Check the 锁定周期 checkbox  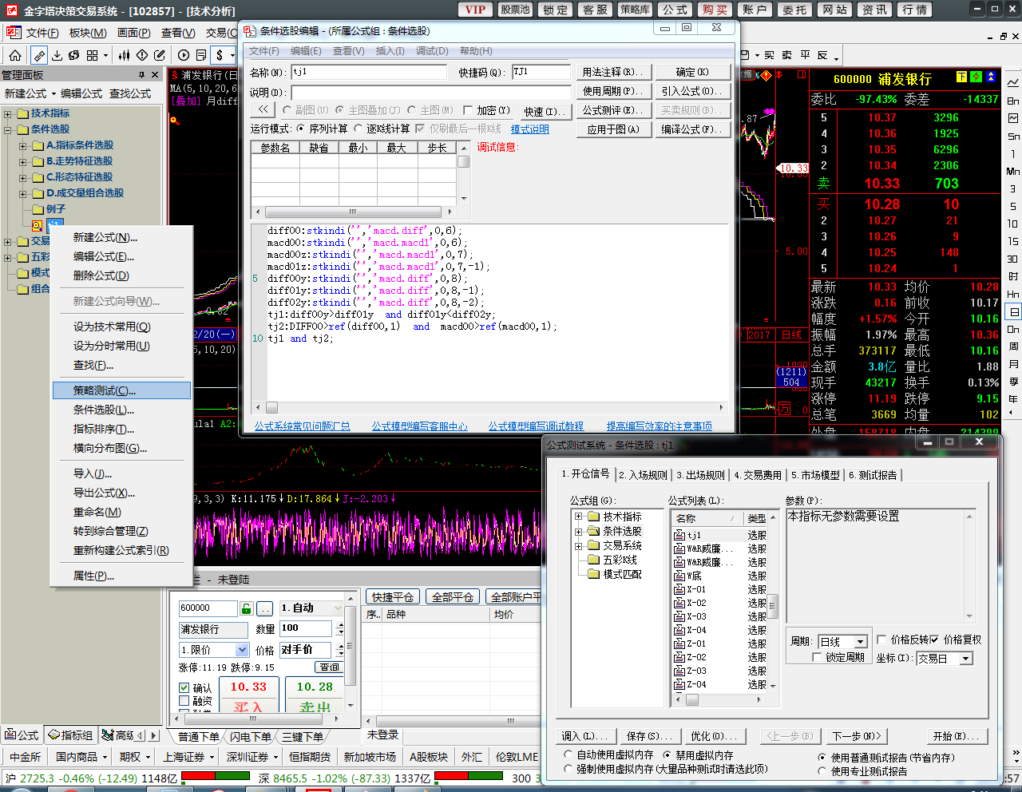pyautogui.click(x=817, y=657)
